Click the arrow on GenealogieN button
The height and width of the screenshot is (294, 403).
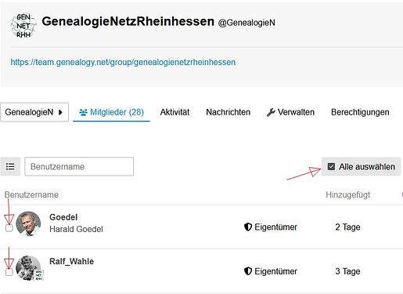coord(60,112)
